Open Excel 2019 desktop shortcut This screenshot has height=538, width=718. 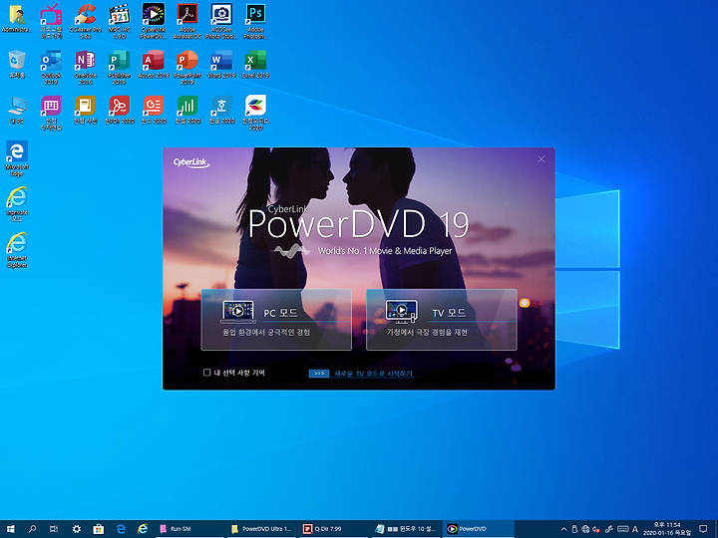tap(255, 64)
